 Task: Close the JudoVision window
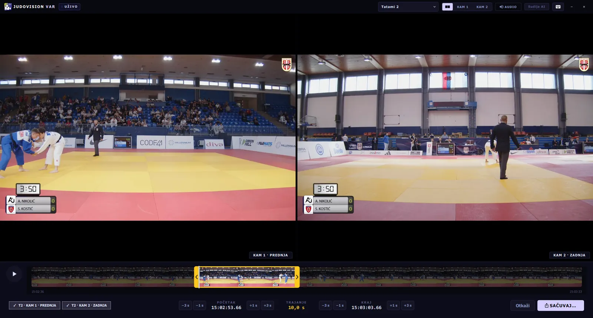point(584,7)
